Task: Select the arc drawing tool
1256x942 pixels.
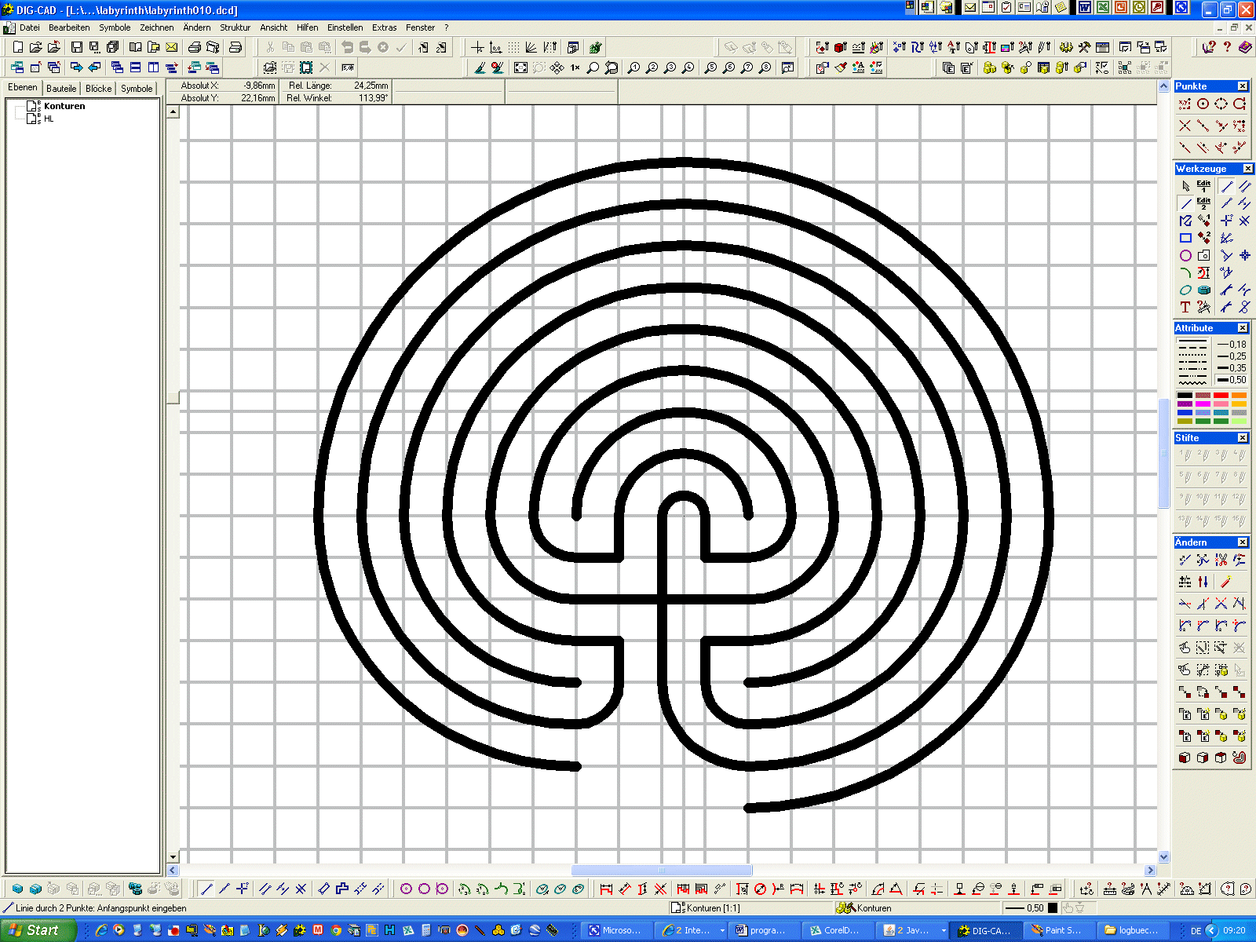Action: pos(1185,272)
